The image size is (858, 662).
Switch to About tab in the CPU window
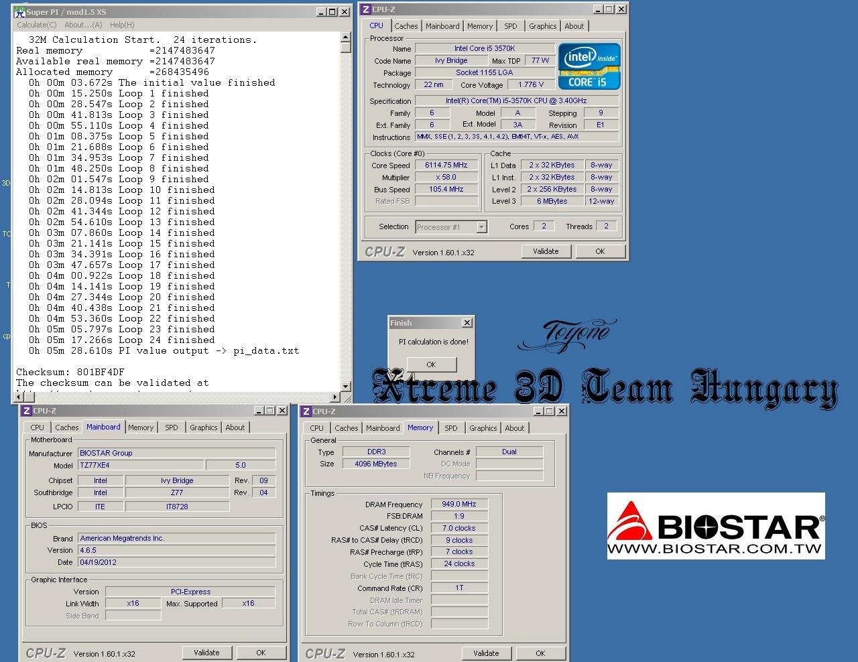click(574, 26)
